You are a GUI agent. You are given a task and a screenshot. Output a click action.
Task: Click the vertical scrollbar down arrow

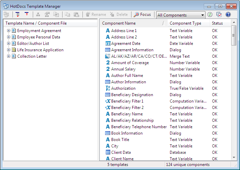[234, 158]
